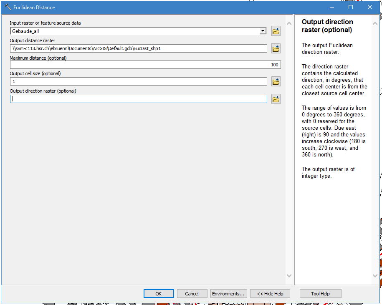382x305 pixels.
Task: Browse for input raster or feature source data
Action: [276, 31]
